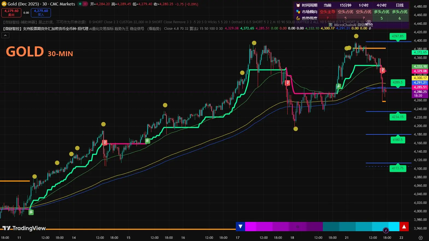429x241 pixels.
Task: Click the date label 17 on the time axis
Action: tap(238, 237)
